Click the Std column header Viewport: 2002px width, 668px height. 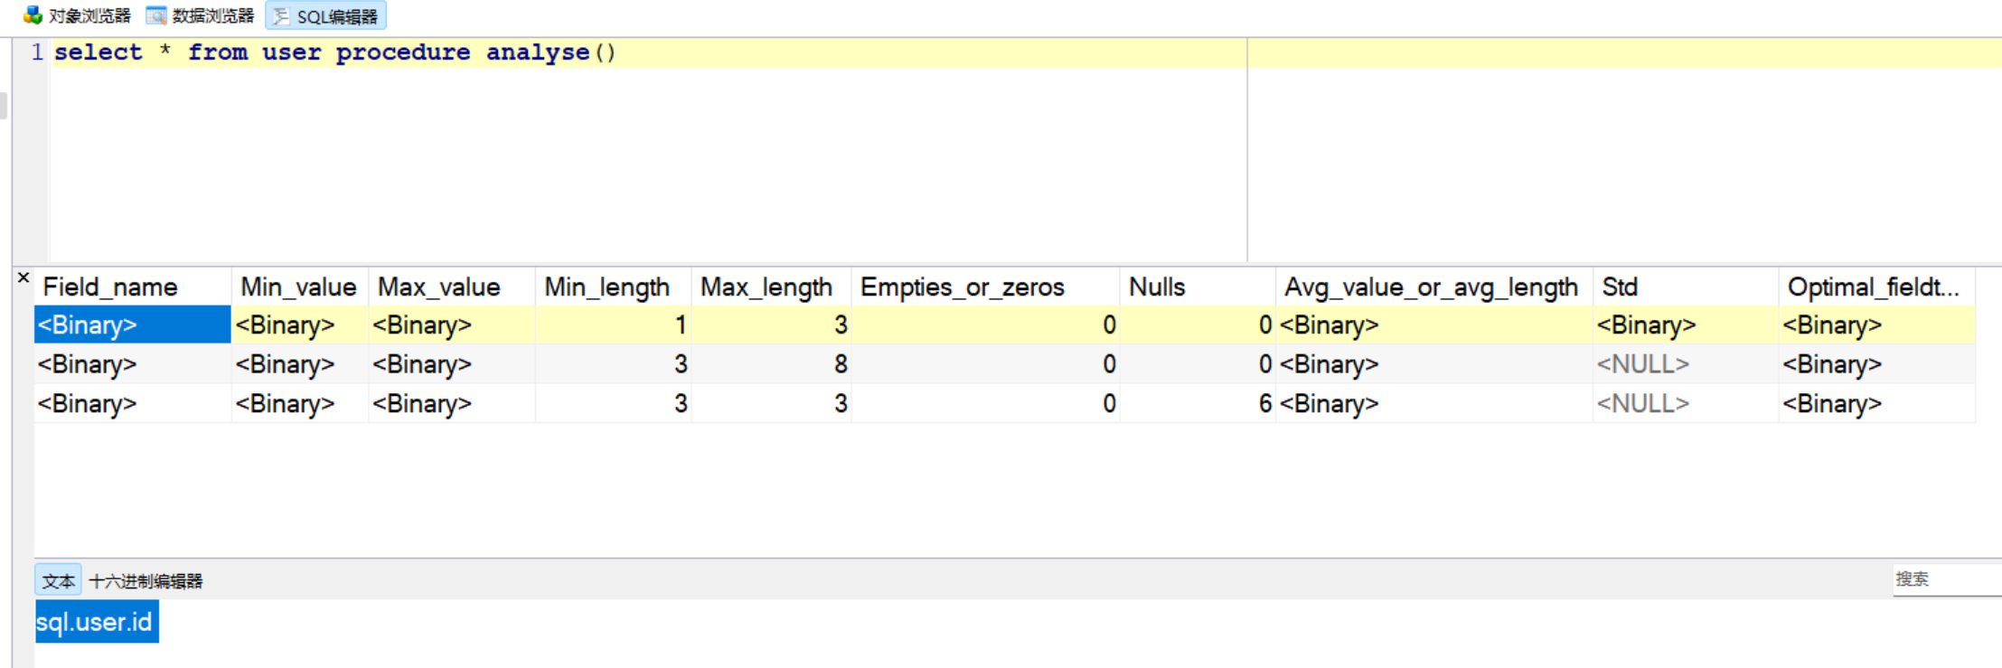[x=1686, y=287]
